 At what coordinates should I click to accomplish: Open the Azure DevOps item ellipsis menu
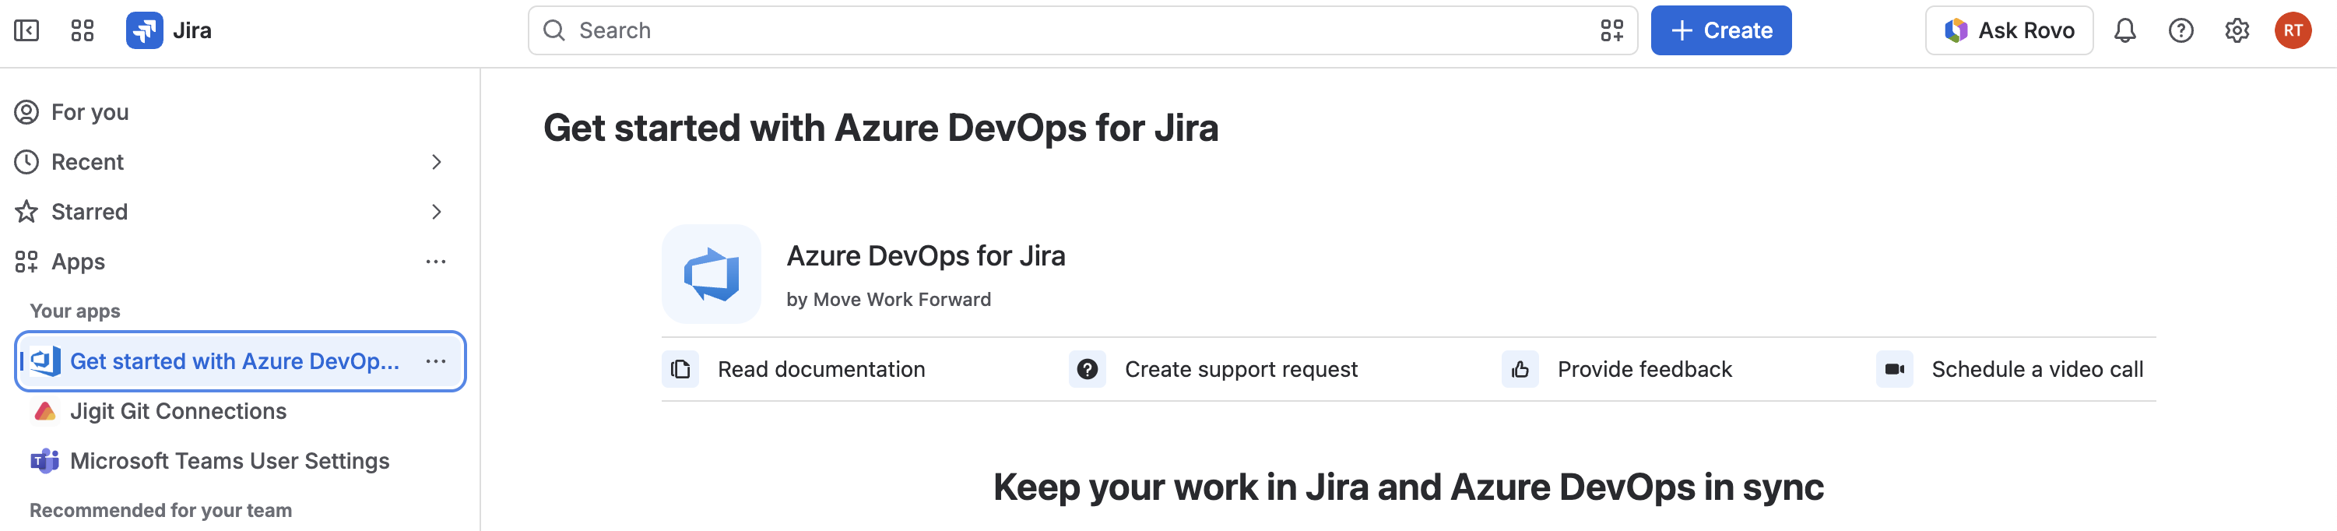point(435,361)
